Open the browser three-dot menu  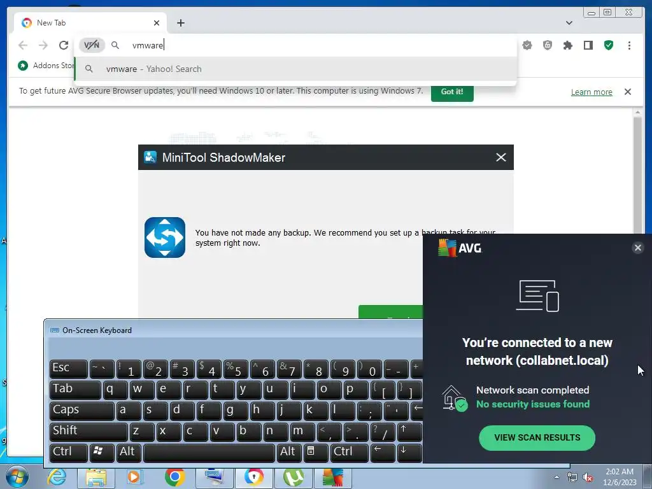(x=629, y=45)
